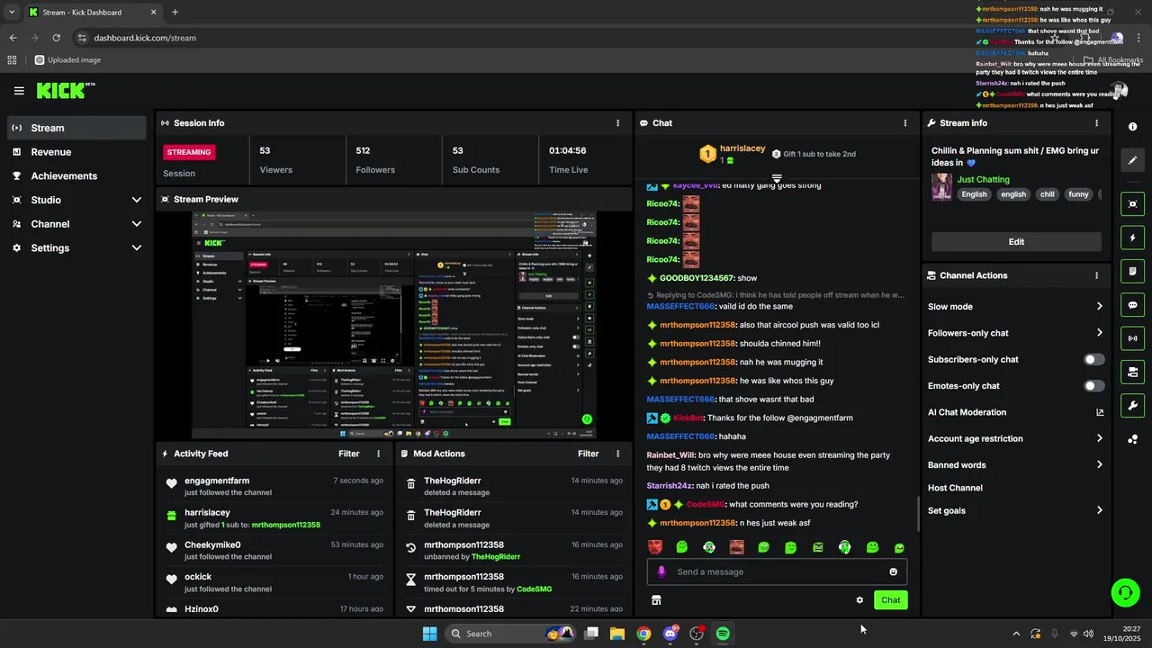Toggle Subscribers-only chat switch

point(1093,359)
